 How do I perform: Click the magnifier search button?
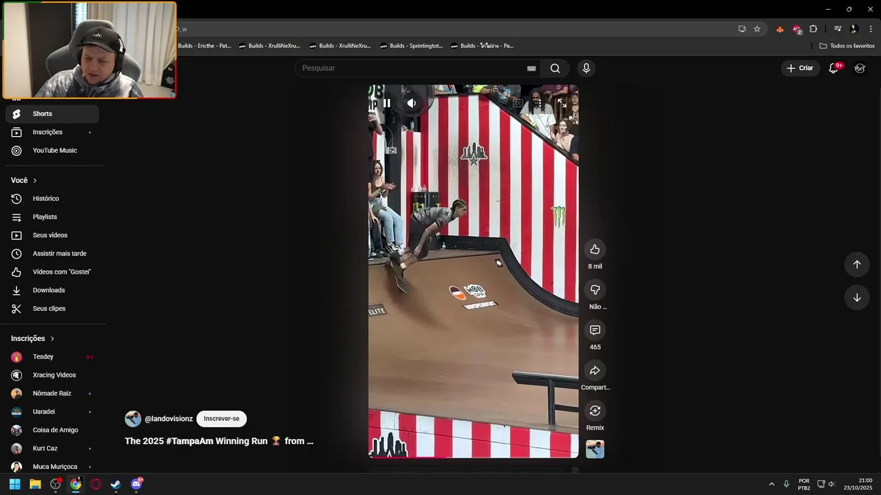point(555,68)
